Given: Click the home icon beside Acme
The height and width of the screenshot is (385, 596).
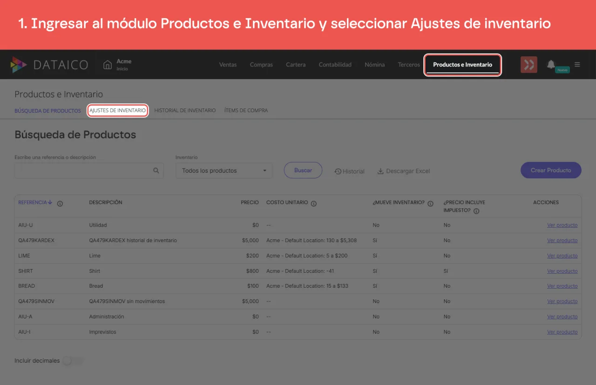Looking at the screenshot, I should click(x=108, y=65).
